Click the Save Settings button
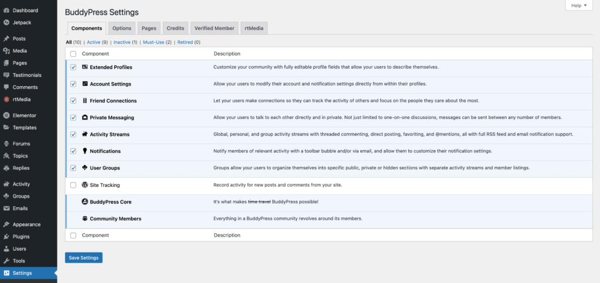 [84, 258]
